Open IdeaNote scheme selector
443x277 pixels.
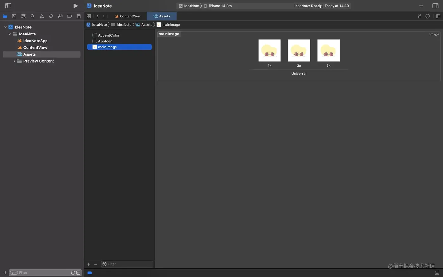[189, 6]
